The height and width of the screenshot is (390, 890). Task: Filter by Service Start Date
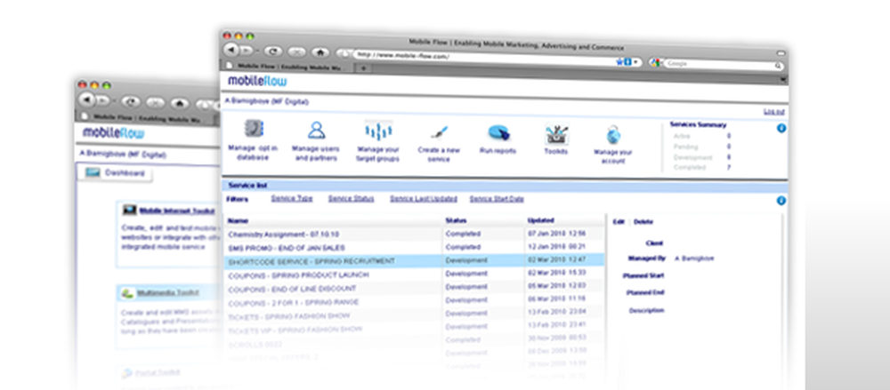click(497, 200)
